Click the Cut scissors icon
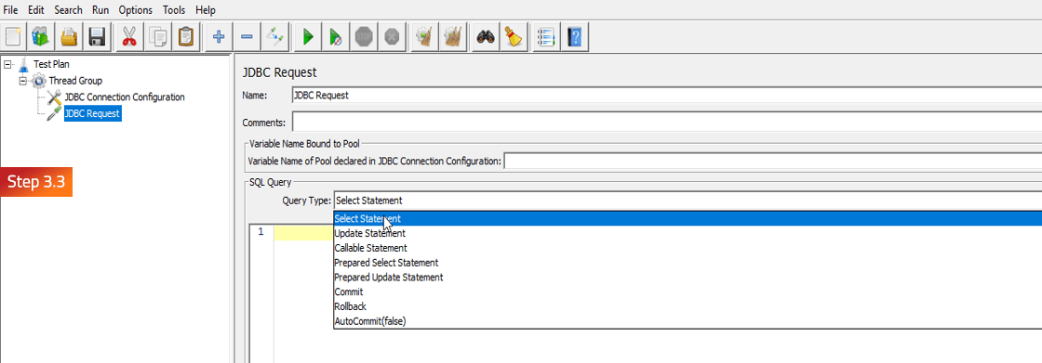1042x363 pixels. tap(129, 36)
